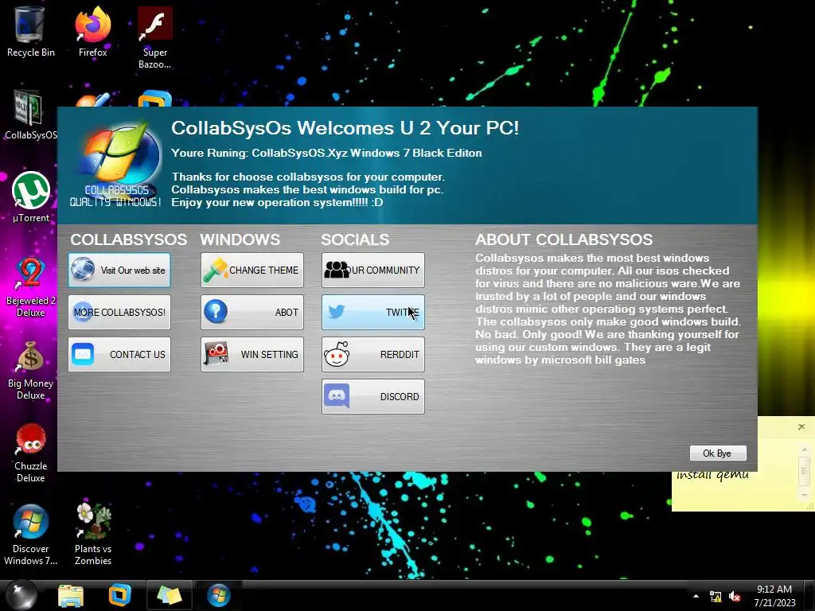Click the muted volume tray icon
The width and height of the screenshot is (815, 611).
tap(735, 597)
